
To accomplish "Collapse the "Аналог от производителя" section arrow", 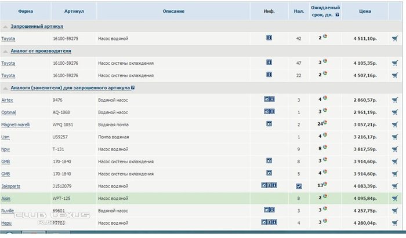I will pos(5,51).
